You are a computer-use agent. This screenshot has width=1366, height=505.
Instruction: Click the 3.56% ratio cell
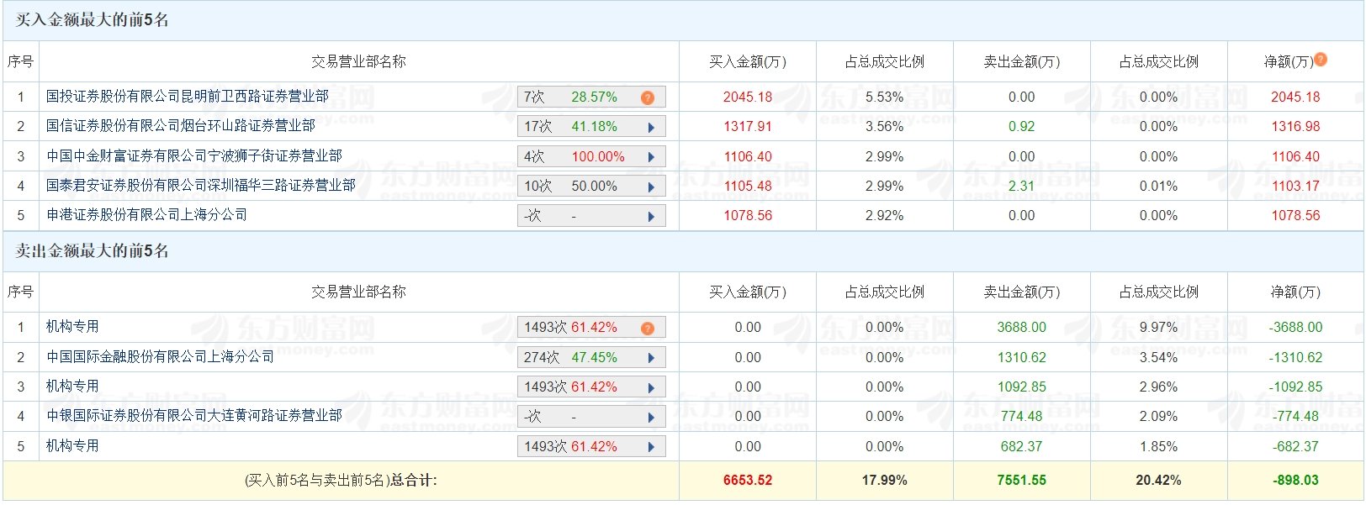(884, 127)
